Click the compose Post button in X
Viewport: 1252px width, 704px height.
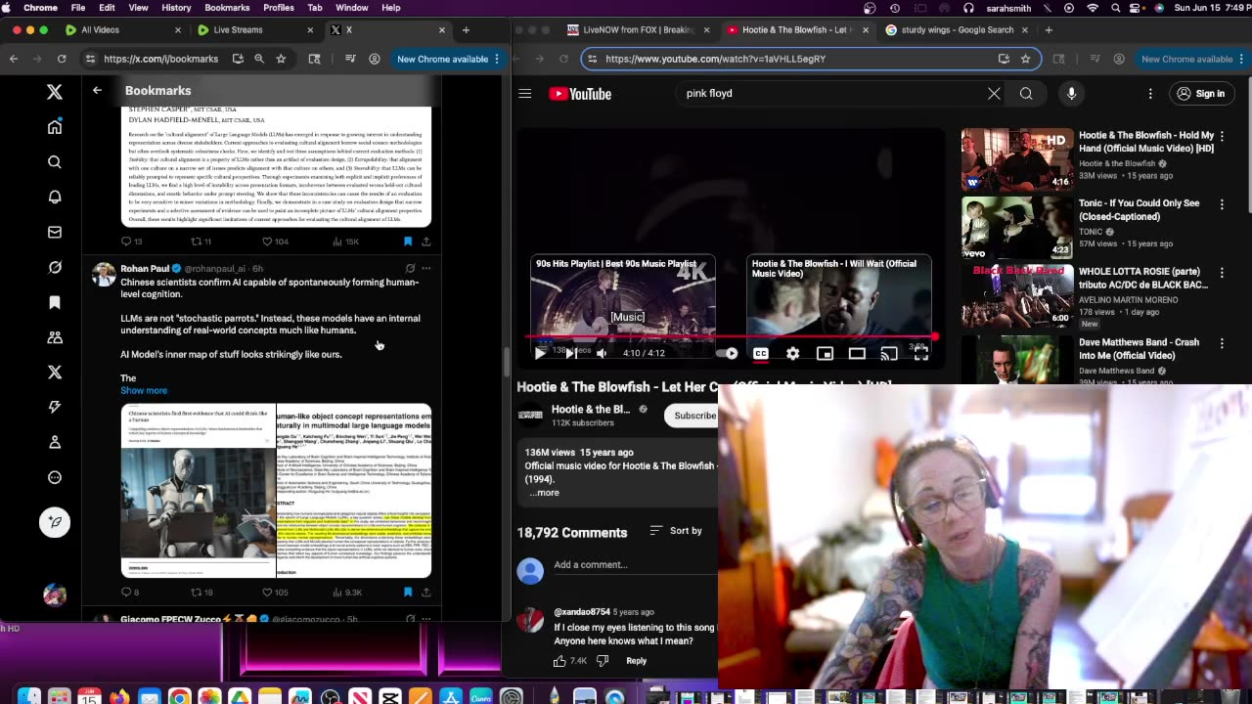pyautogui.click(x=55, y=522)
